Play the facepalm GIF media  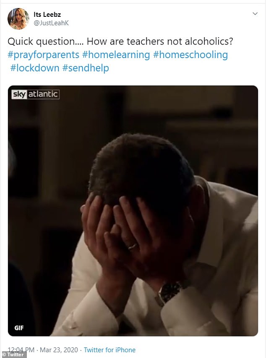[133, 210]
